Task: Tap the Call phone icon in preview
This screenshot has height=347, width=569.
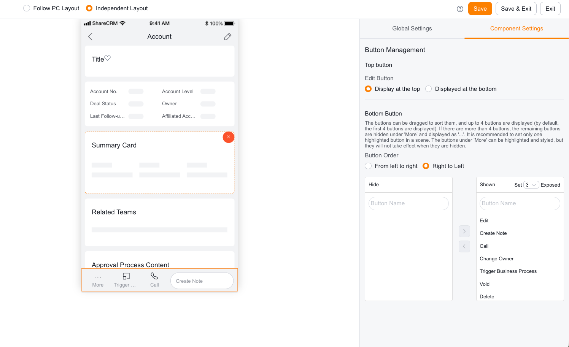Action: click(x=154, y=276)
